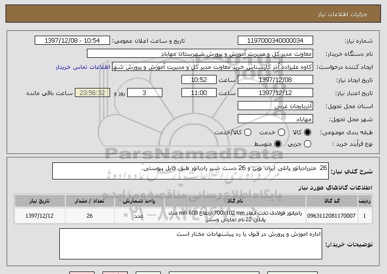Click the تعداد / مقدار column header
Image resolution: width=387 pixels, height=274 pixels.
tap(89, 201)
